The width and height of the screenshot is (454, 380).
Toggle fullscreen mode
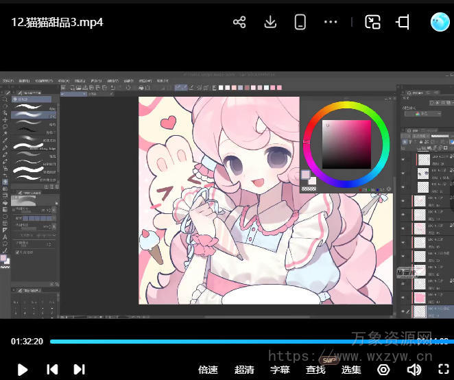pos(444,370)
